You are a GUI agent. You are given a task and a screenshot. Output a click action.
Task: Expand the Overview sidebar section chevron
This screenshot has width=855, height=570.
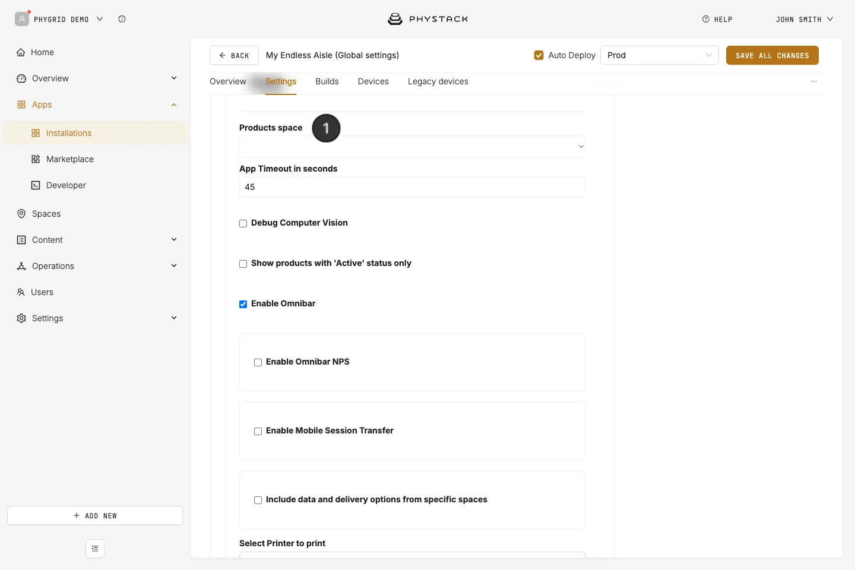pos(174,78)
